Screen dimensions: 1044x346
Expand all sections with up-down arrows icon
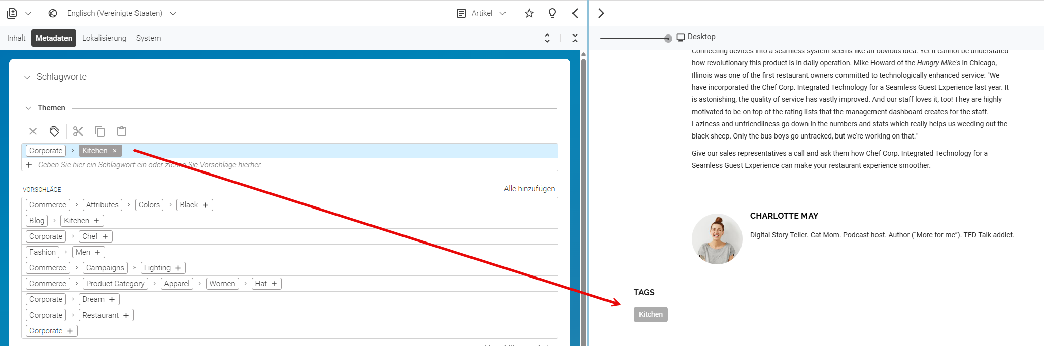[x=547, y=38]
